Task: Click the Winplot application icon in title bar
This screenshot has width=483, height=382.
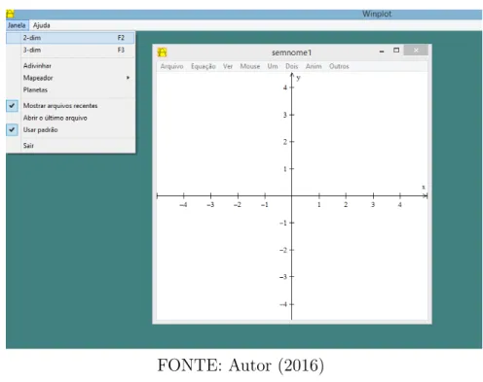Action: click(x=10, y=14)
